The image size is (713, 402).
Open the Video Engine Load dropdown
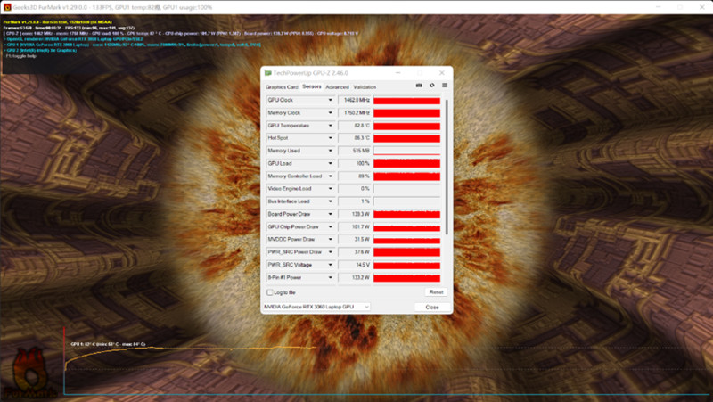point(330,189)
